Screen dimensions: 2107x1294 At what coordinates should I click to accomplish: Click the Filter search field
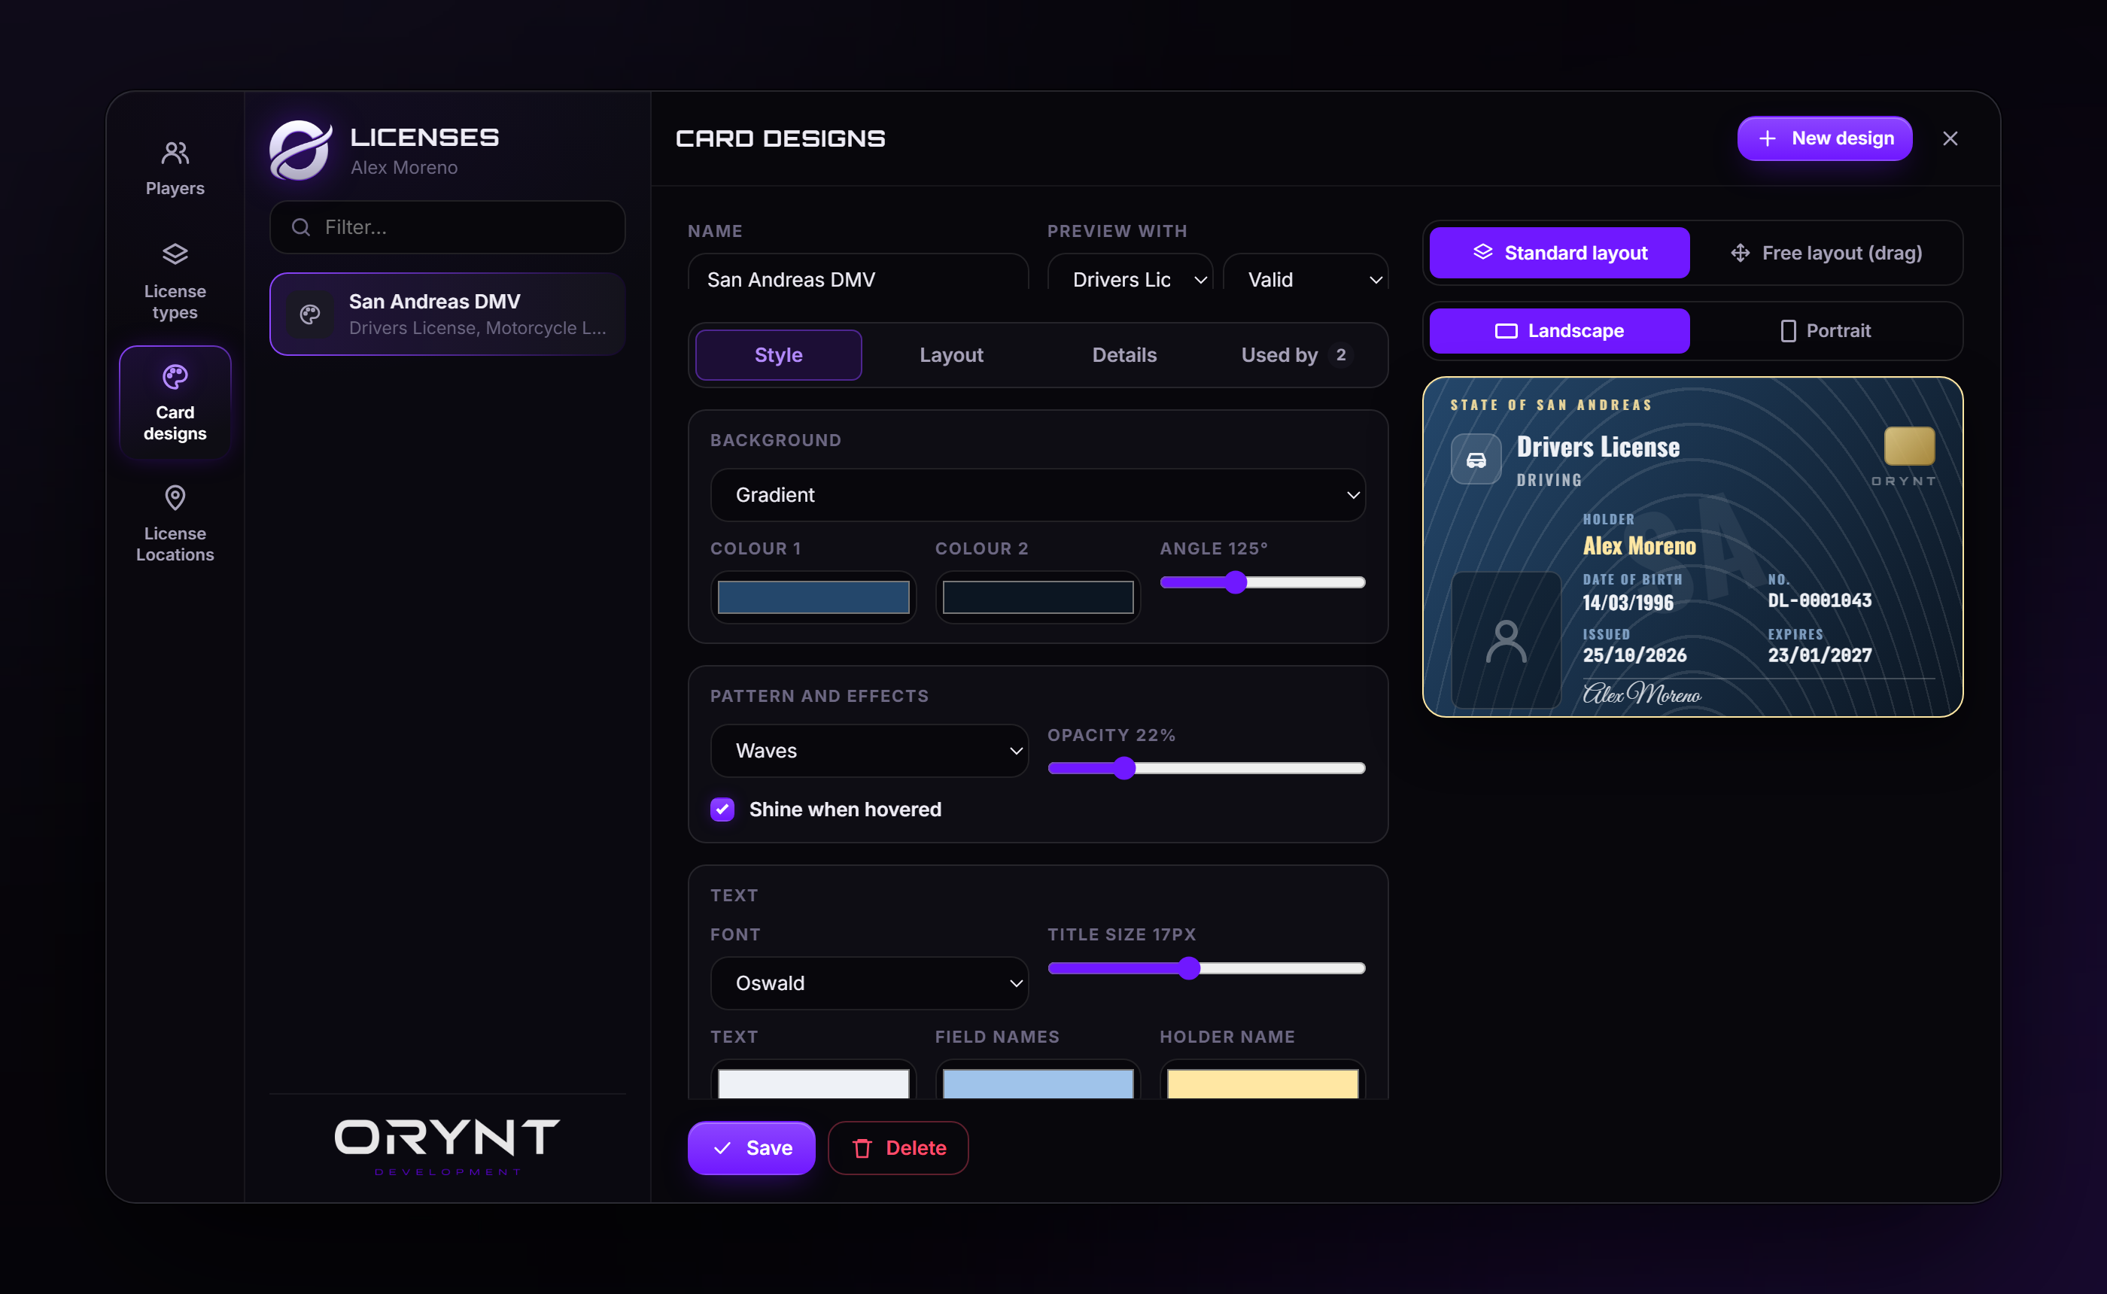(x=447, y=226)
